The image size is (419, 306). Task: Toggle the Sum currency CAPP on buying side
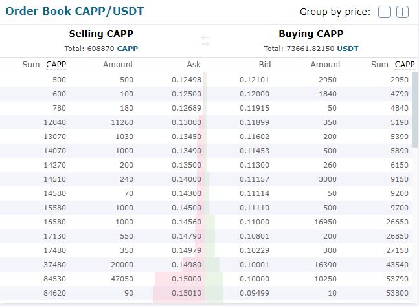pyautogui.click(x=405, y=64)
